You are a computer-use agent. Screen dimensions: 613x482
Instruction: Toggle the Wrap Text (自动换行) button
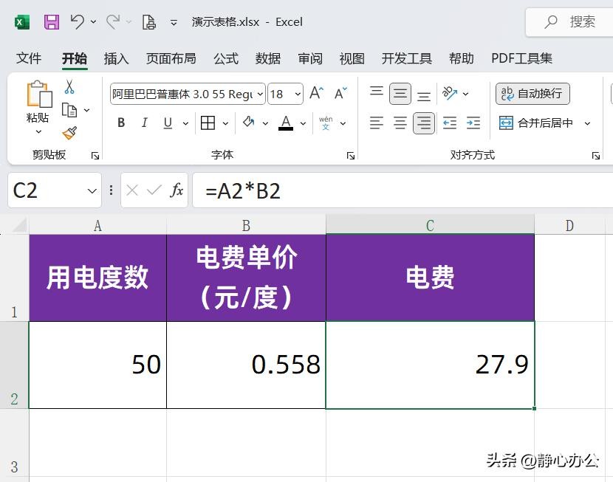pyautogui.click(x=532, y=94)
